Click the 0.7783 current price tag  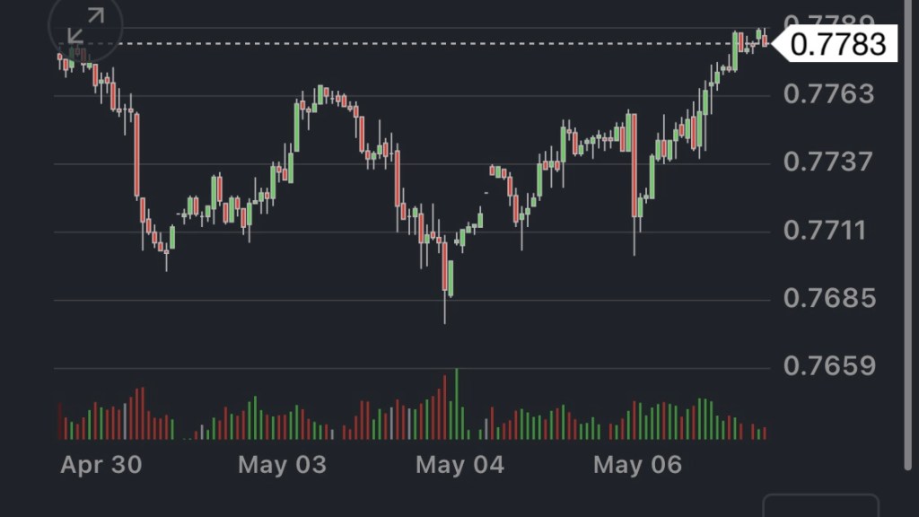pyautogui.click(x=839, y=44)
